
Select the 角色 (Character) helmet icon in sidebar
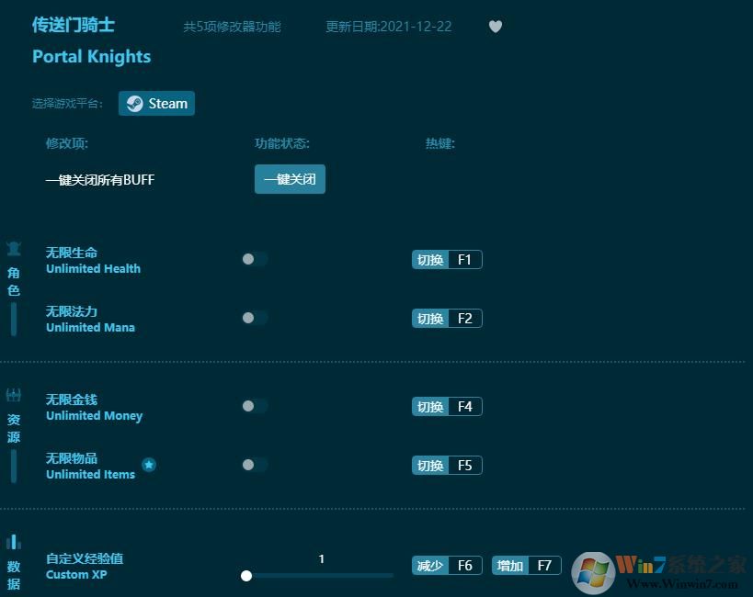click(13, 248)
